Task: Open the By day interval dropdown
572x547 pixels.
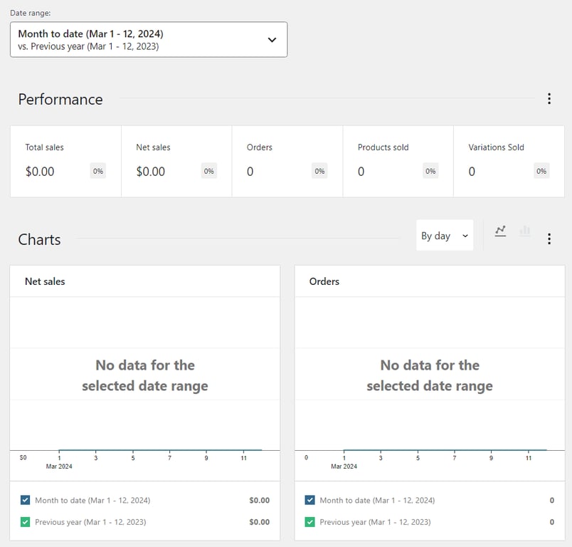Action: (x=444, y=235)
